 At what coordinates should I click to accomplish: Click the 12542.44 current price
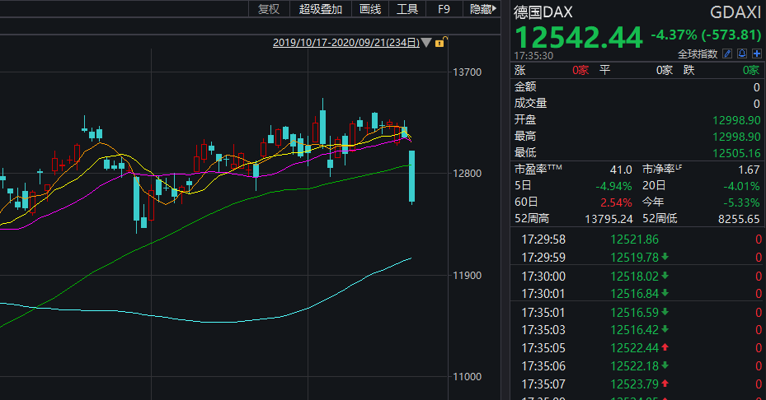[578, 37]
